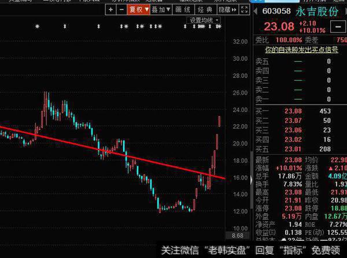Open the 复权 price adjustment dropdown
This screenshot has height=258, width=347.
[139, 10]
